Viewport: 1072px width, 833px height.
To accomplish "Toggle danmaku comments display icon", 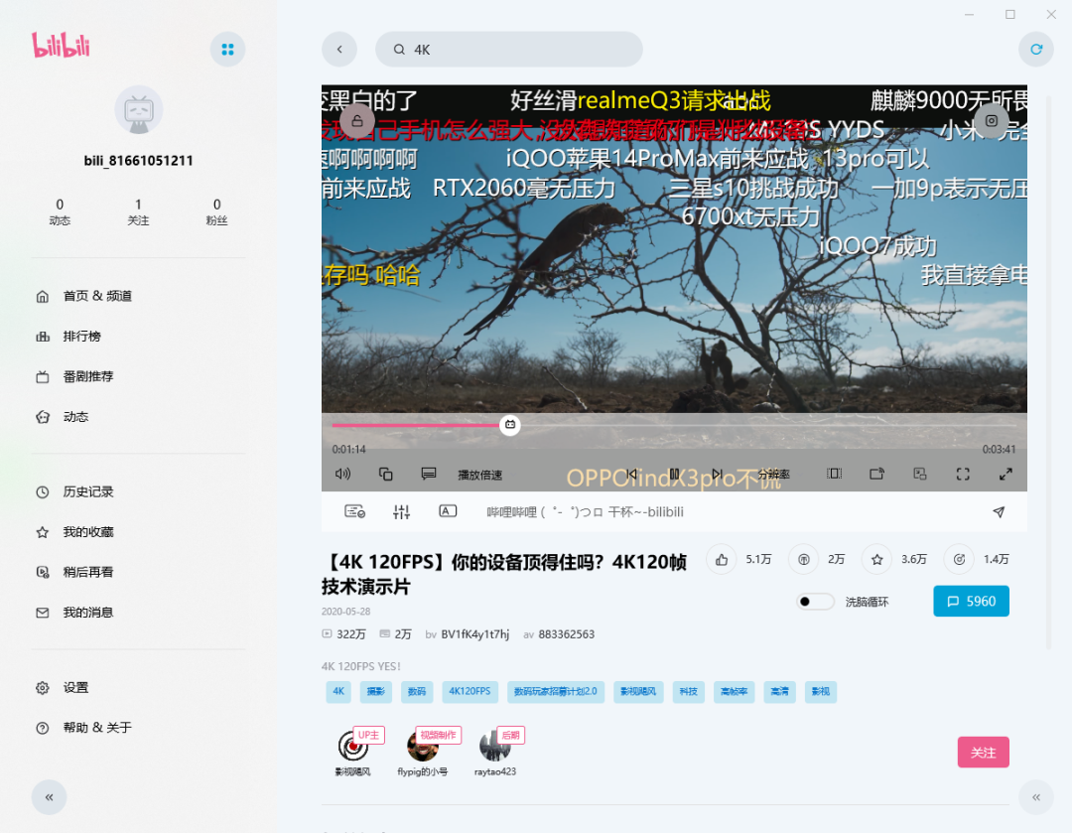I will pyautogui.click(x=429, y=474).
